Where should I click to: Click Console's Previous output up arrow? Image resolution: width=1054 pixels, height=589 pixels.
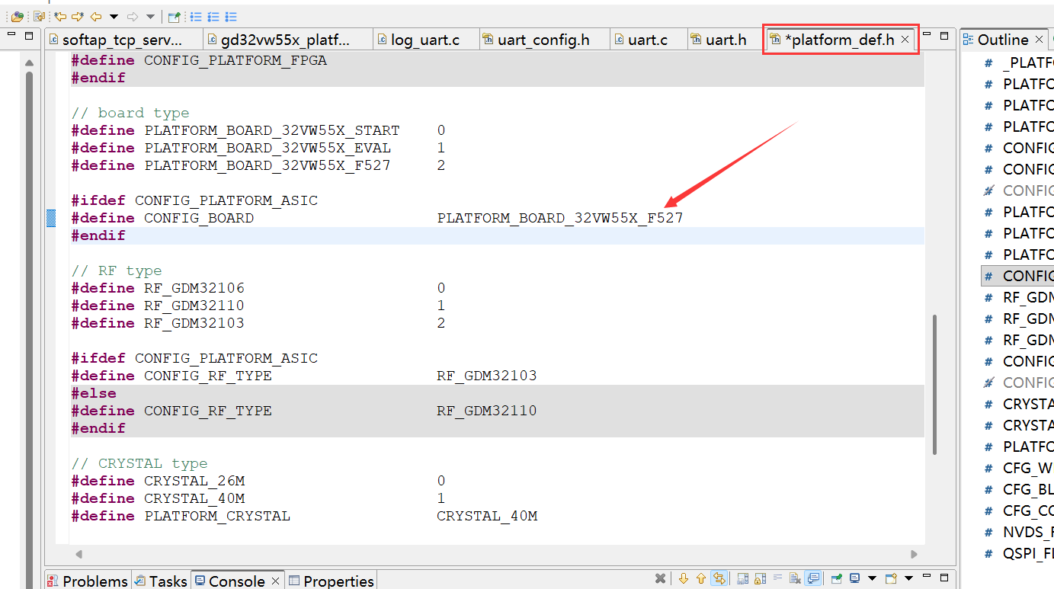click(x=701, y=579)
